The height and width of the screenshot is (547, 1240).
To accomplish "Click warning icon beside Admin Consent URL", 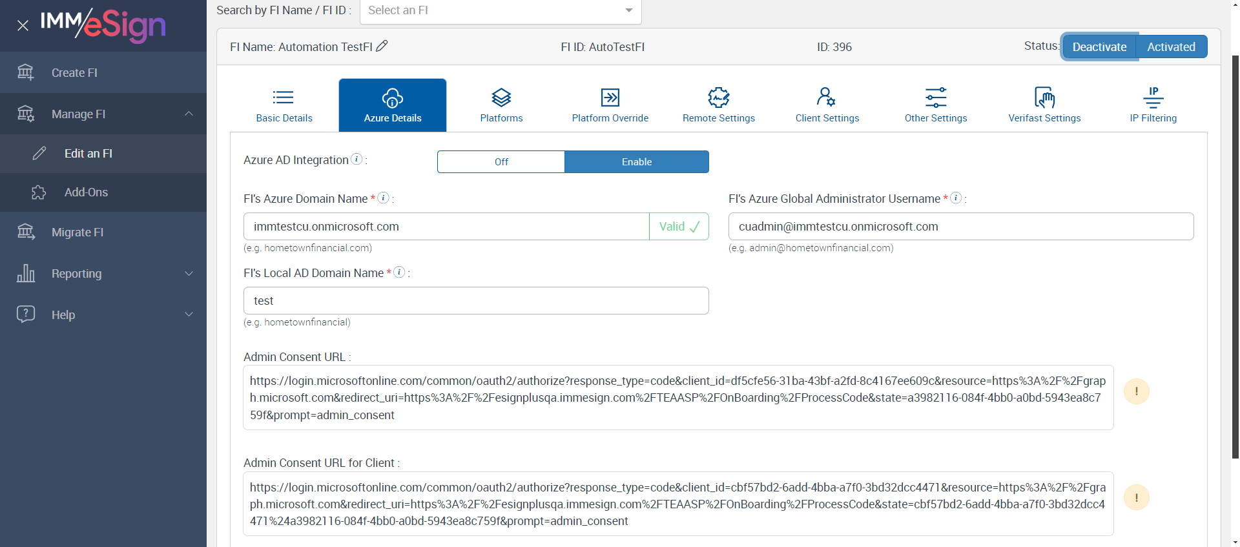I will (1137, 391).
